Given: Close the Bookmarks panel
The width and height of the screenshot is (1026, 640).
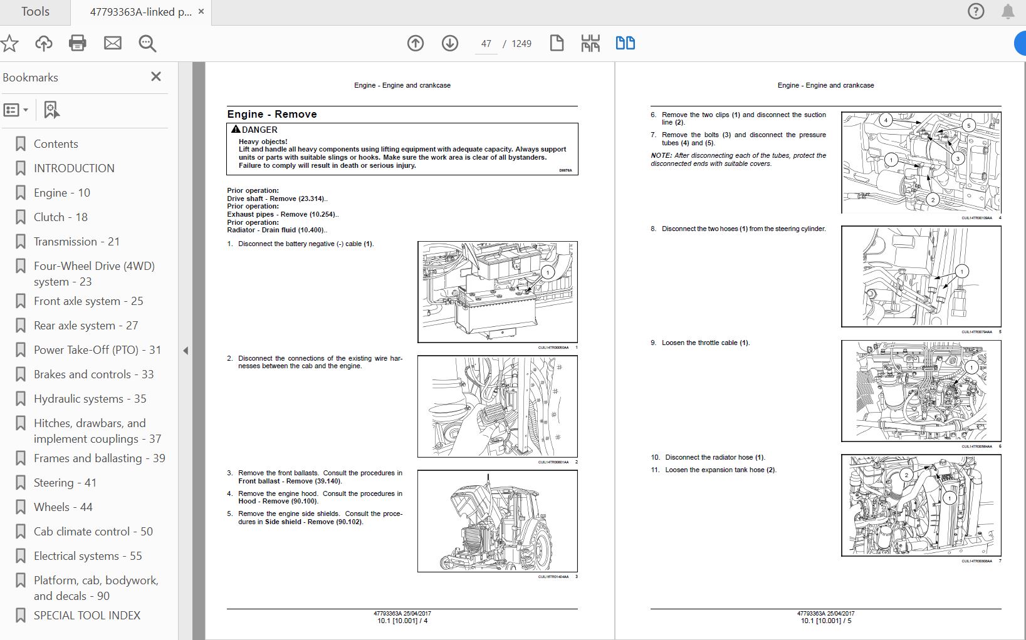Looking at the screenshot, I should click(156, 76).
